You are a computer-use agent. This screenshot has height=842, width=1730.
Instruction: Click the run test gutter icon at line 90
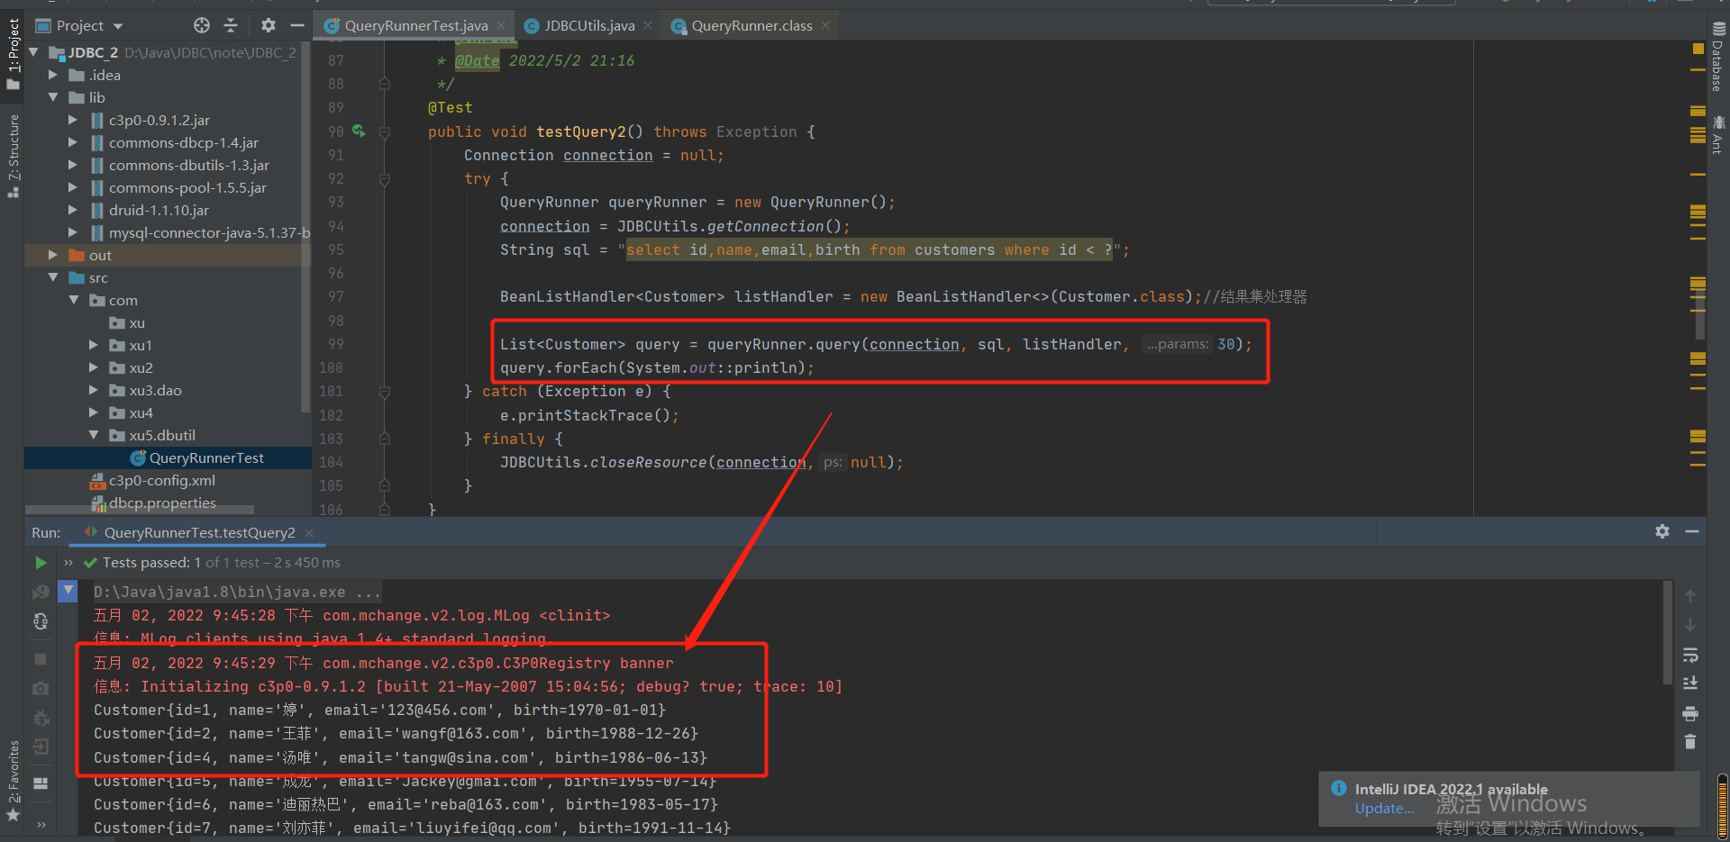359,131
